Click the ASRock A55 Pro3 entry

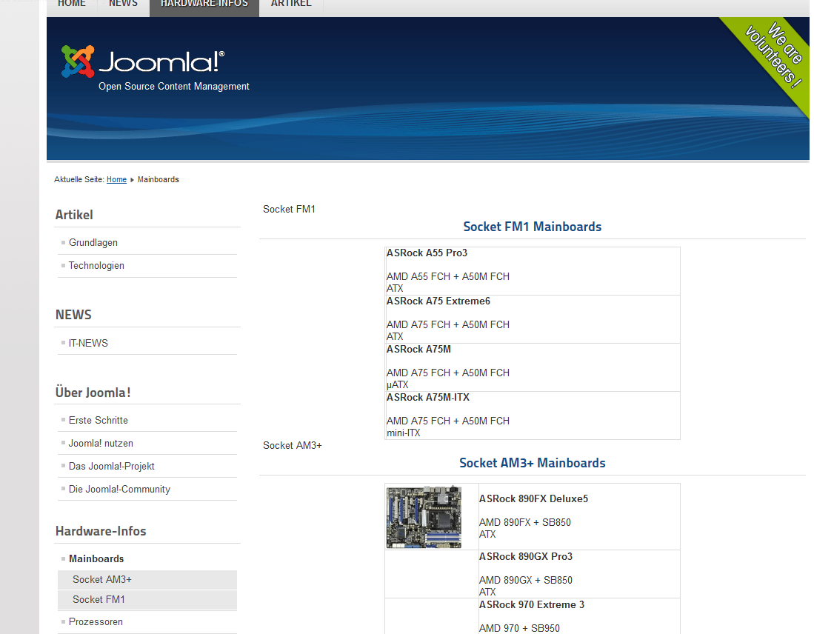pyautogui.click(x=427, y=253)
